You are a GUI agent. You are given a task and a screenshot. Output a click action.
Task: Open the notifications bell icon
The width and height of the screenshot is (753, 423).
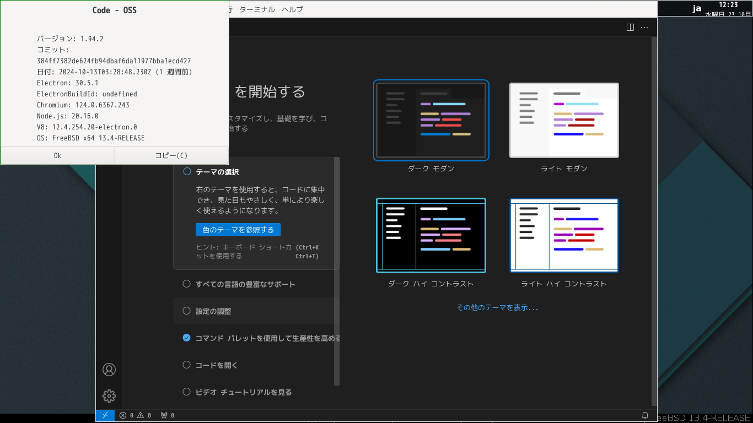click(x=645, y=415)
